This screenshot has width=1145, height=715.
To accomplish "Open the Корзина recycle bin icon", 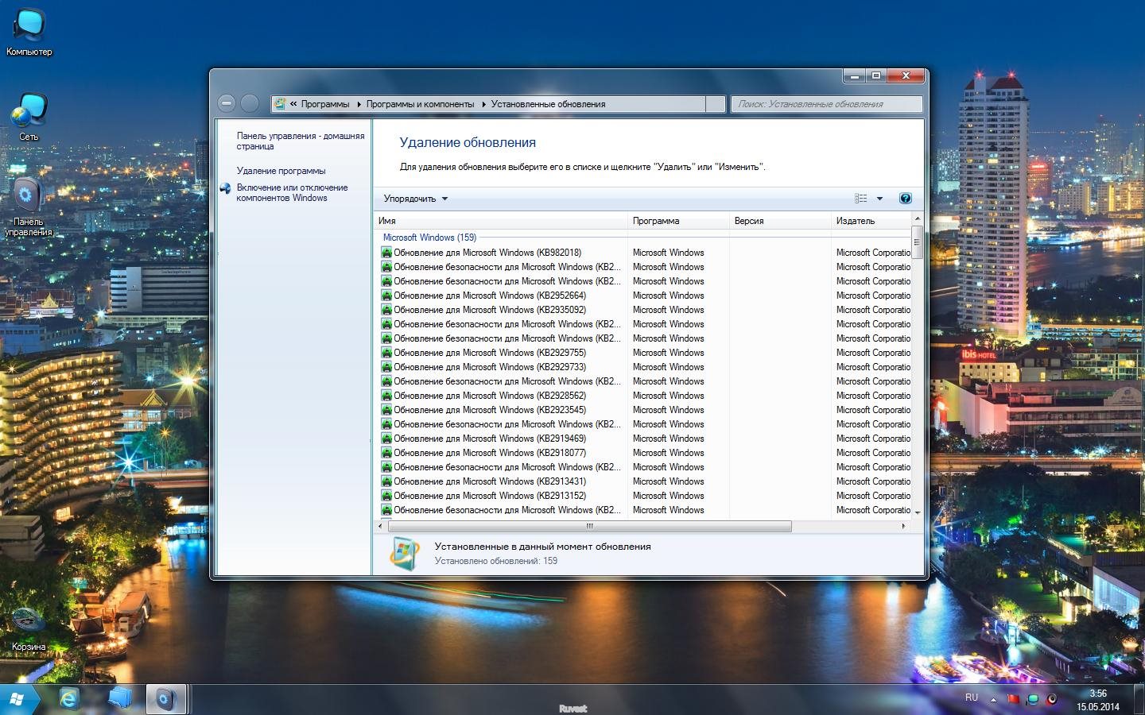I will pos(29,629).
